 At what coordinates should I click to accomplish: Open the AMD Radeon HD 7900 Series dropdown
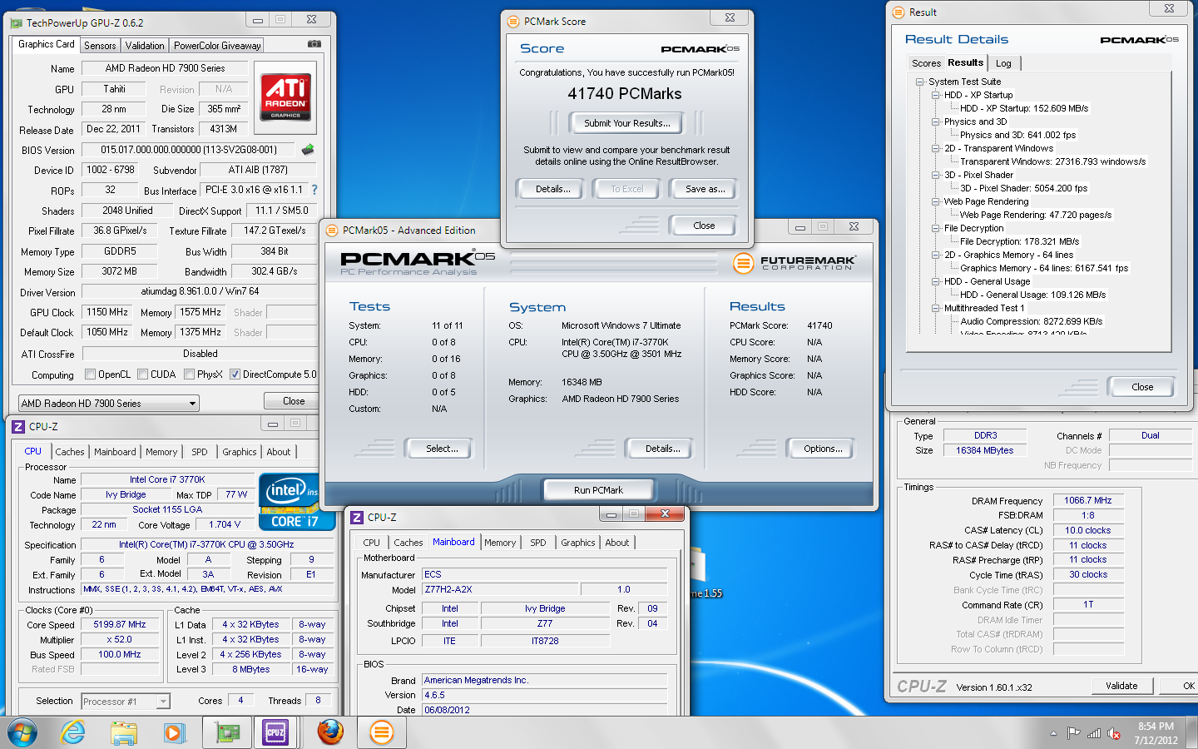pos(109,403)
